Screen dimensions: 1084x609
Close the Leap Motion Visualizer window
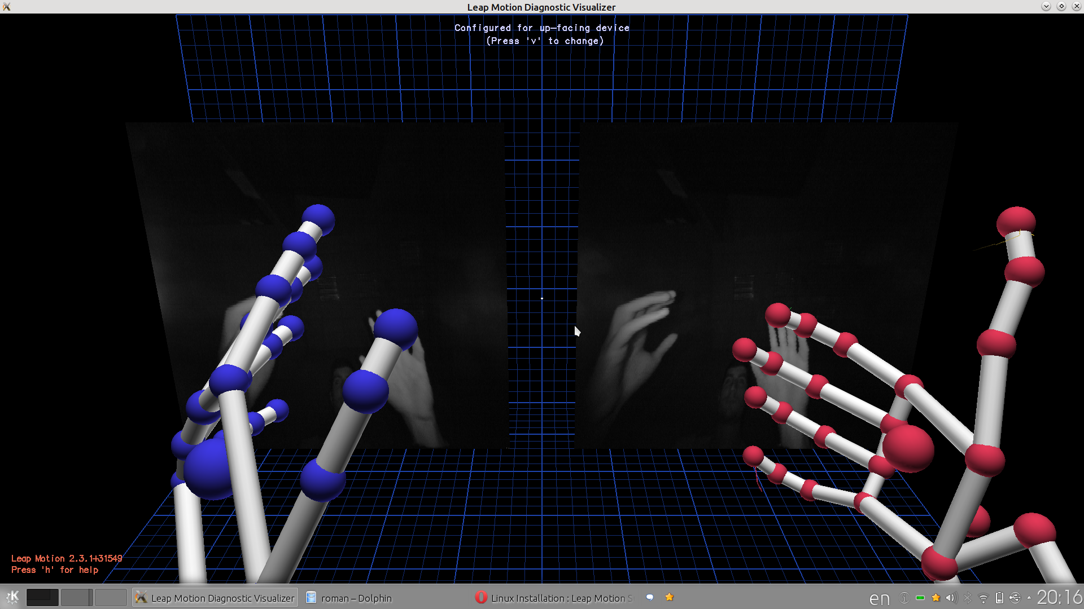coord(1077,6)
